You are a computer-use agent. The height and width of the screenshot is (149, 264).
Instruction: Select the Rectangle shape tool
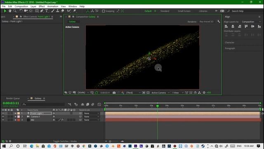[x=37, y=11]
